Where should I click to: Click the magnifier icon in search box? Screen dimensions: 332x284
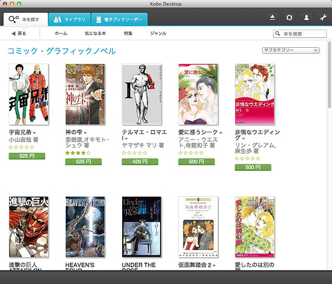tap(278, 34)
